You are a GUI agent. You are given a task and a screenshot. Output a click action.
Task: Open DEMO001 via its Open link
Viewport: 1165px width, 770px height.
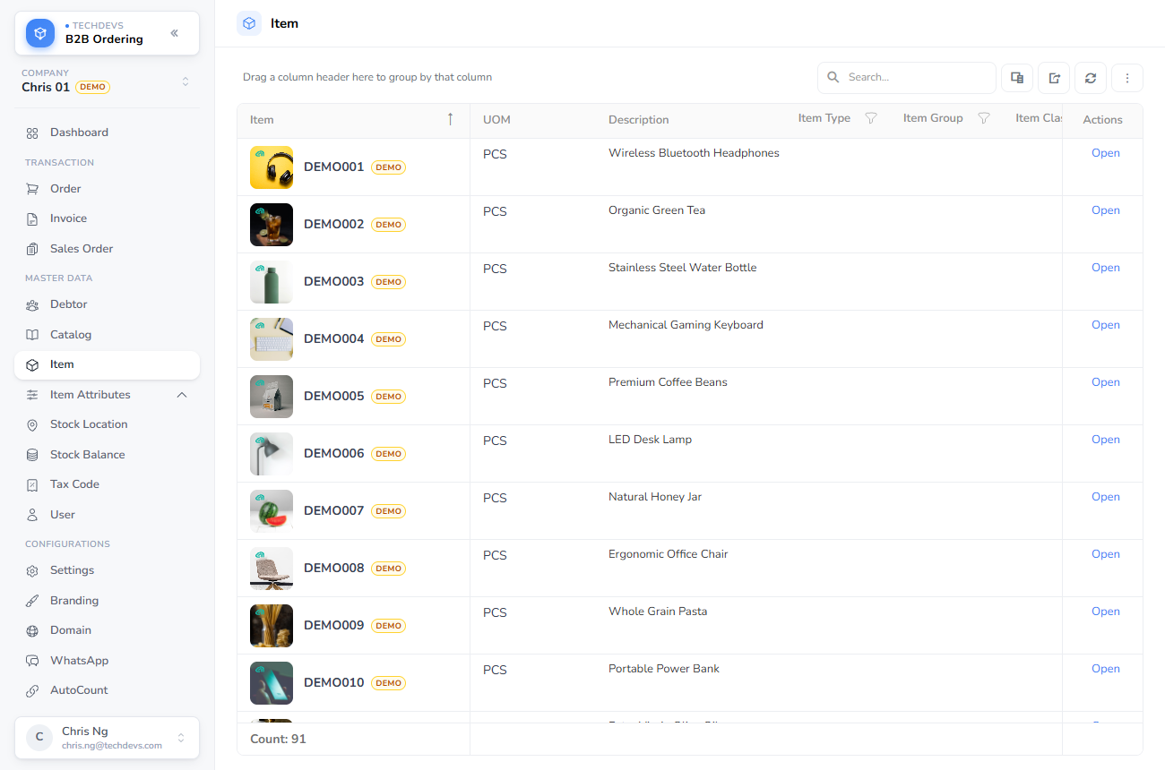tap(1105, 153)
